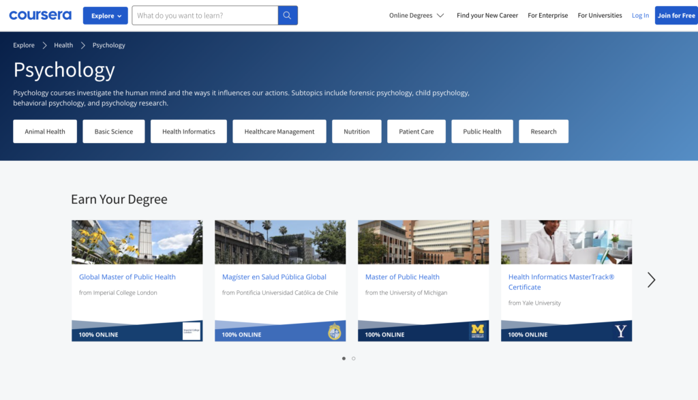This screenshot has width=698, height=400.
Task: Open Global Master of Public Health link
Action: pyautogui.click(x=127, y=277)
